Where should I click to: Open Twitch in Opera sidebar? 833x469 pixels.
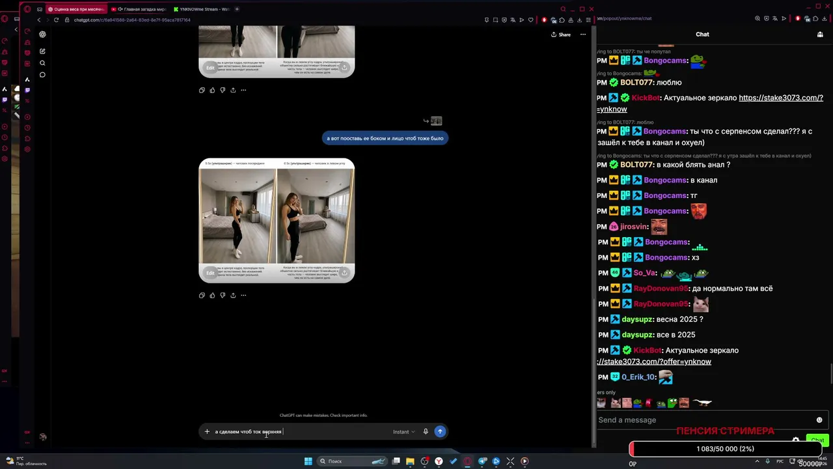27,90
